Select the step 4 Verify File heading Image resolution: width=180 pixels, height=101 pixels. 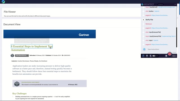coord(149,20)
